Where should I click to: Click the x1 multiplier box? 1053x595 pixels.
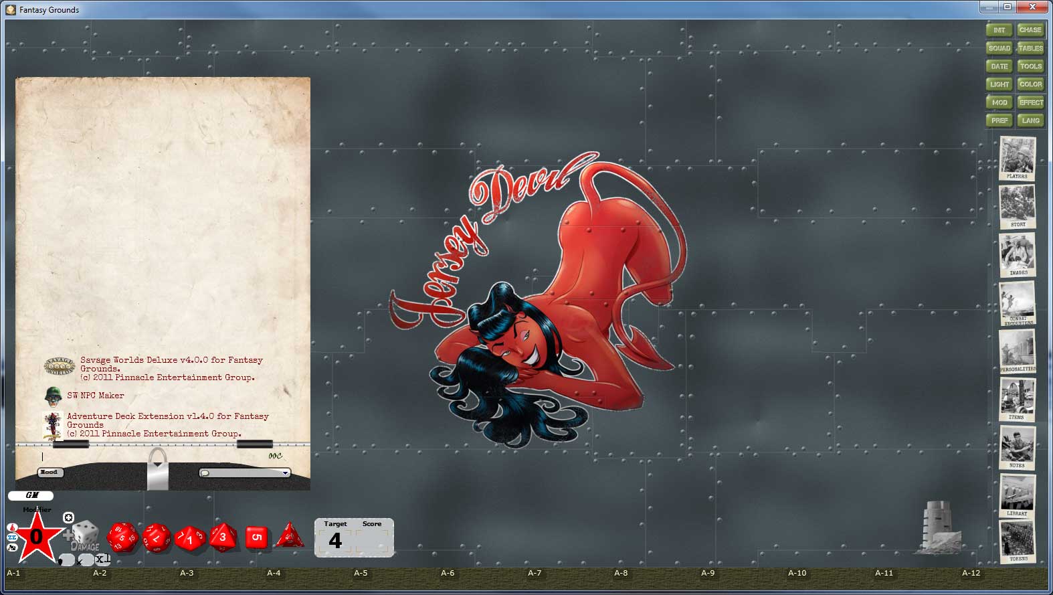pos(102,560)
